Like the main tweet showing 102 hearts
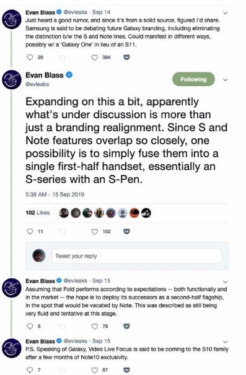The height and width of the screenshot is (375, 246). click(x=95, y=231)
